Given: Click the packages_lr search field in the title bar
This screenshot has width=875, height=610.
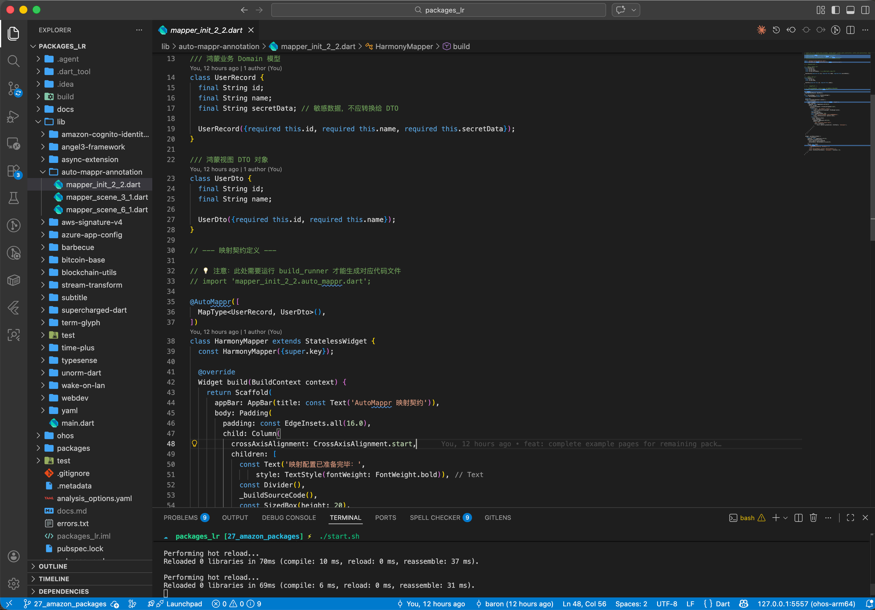Looking at the screenshot, I should (438, 10).
